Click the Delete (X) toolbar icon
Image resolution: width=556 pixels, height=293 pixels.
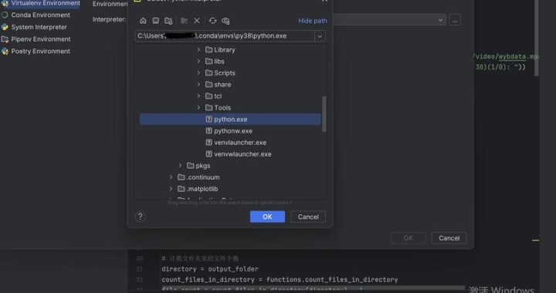click(197, 21)
